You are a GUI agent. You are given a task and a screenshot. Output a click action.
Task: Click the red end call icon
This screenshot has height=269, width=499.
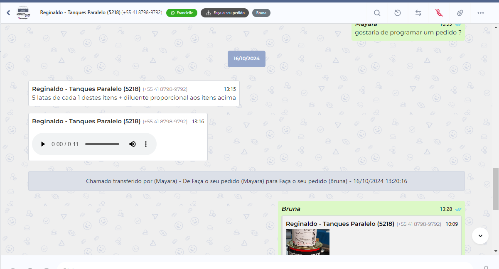439,13
